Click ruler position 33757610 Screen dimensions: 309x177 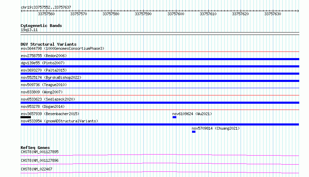[x=208, y=14]
